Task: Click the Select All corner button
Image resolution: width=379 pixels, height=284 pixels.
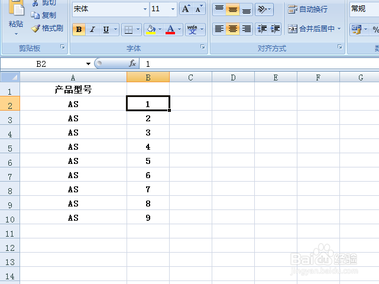Action: click(9, 77)
